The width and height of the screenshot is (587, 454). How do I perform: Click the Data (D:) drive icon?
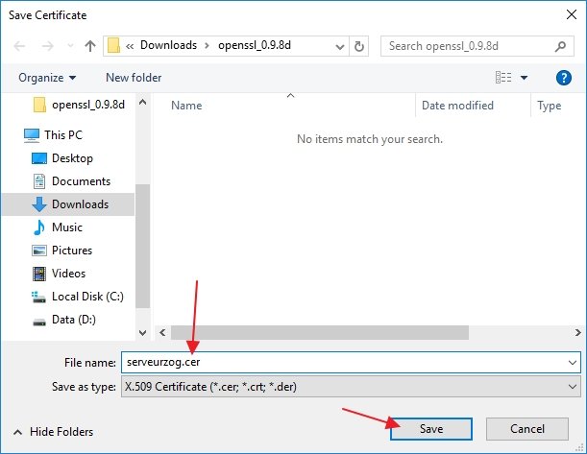(x=39, y=322)
